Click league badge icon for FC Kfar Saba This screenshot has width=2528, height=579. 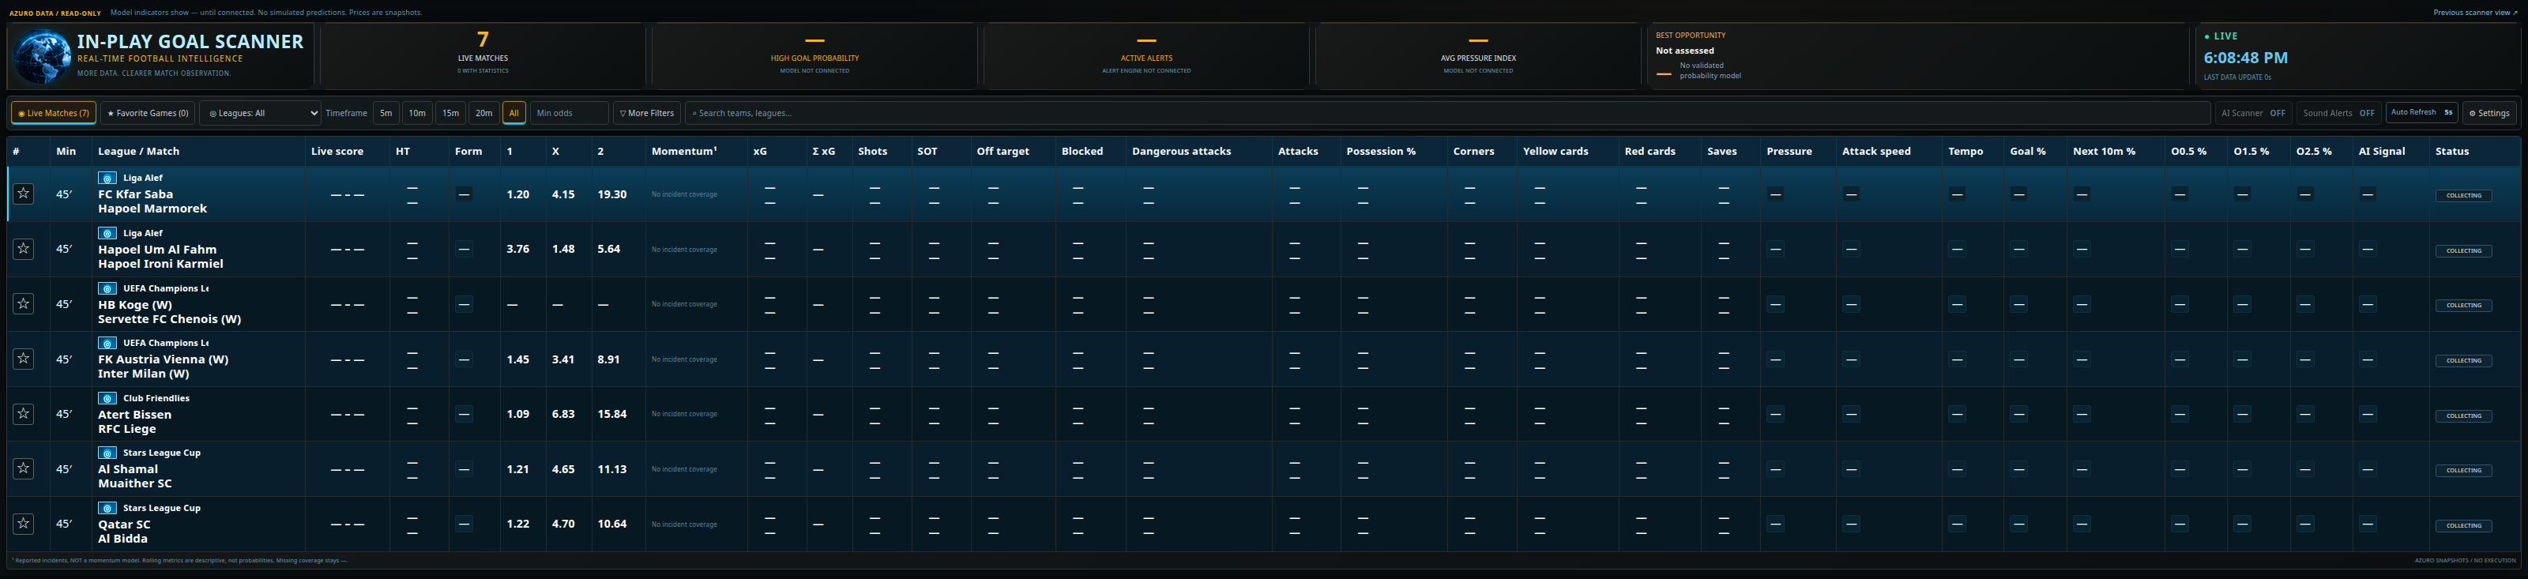[x=107, y=178]
